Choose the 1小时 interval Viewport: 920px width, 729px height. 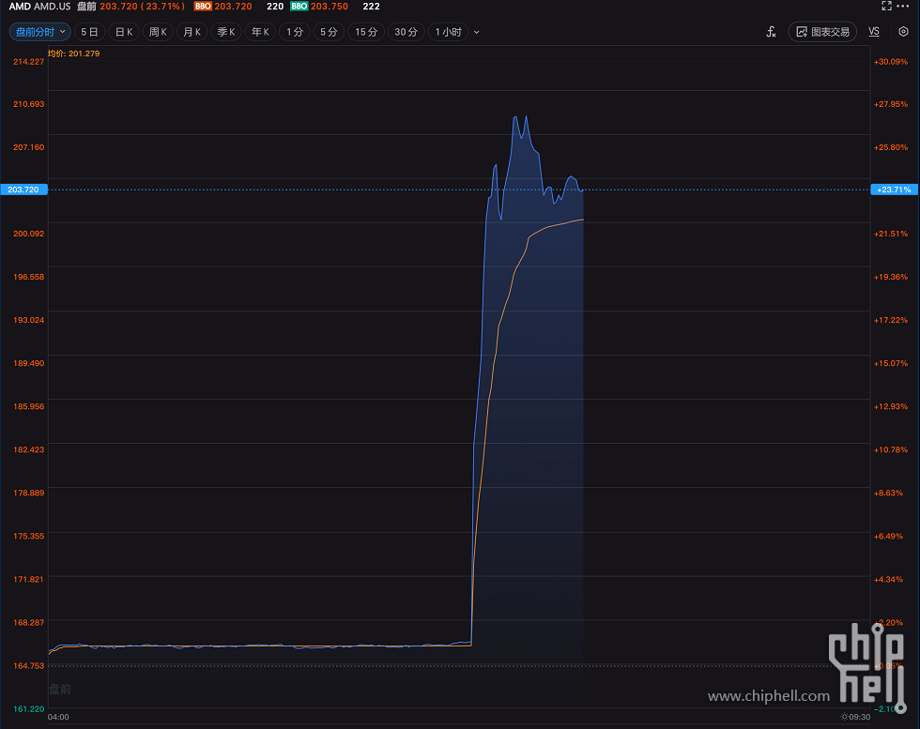448,32
